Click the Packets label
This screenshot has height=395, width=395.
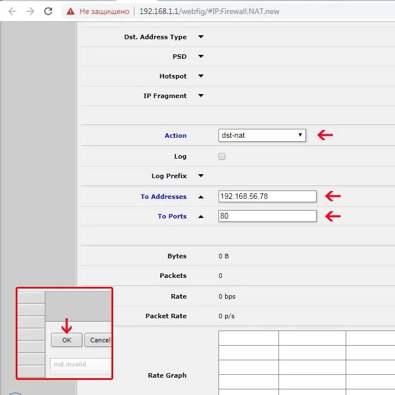pos(173,276)
